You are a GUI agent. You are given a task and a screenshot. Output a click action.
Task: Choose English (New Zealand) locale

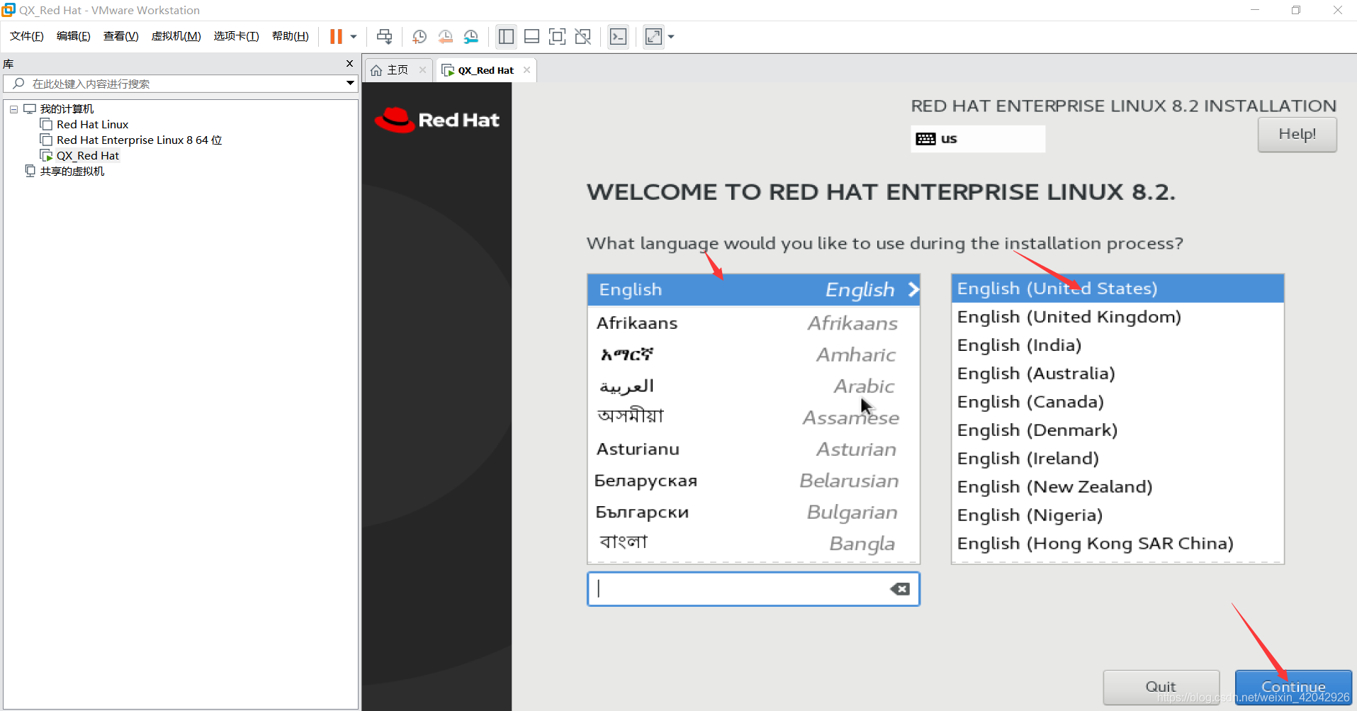tap(1117, 487)
